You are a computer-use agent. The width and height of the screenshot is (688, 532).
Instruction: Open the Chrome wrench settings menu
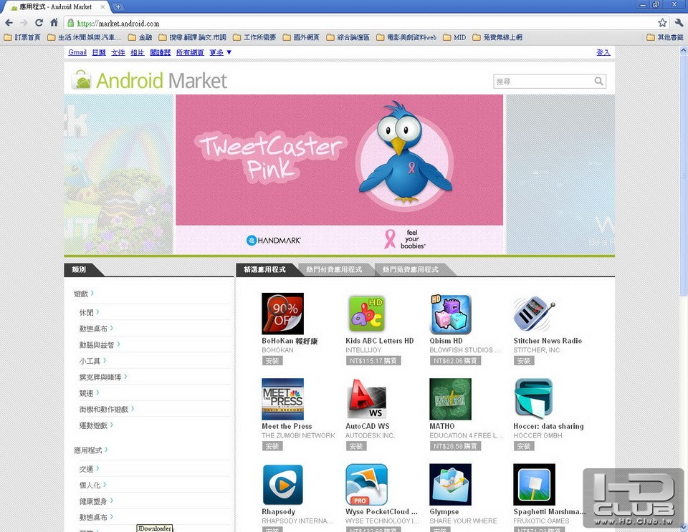pos(679,23)
